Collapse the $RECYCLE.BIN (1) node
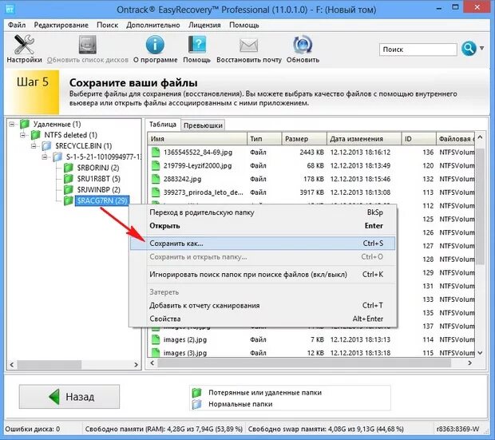Image resolution: width=495 pixels, height=440 pixels. click(x=34, y=146)
